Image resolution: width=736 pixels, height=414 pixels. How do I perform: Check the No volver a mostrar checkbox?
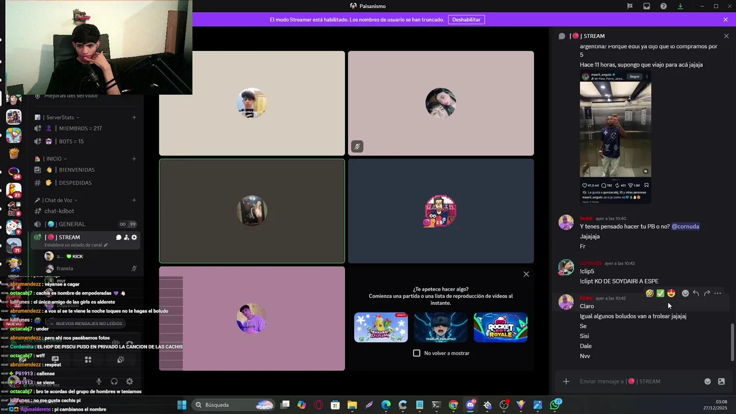pyautogui.click(x=417, y=353)
